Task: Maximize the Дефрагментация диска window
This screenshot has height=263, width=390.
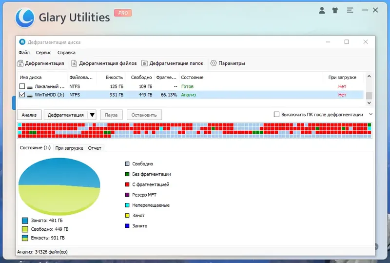Action: [347, 42]
